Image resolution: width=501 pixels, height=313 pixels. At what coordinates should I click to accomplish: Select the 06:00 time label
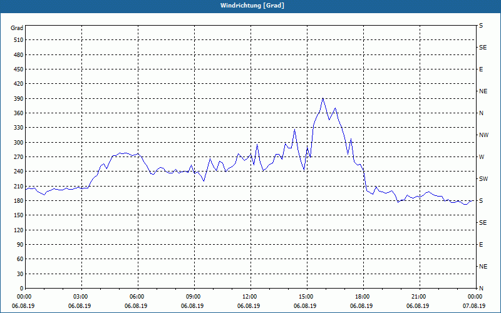pos(138,297)
